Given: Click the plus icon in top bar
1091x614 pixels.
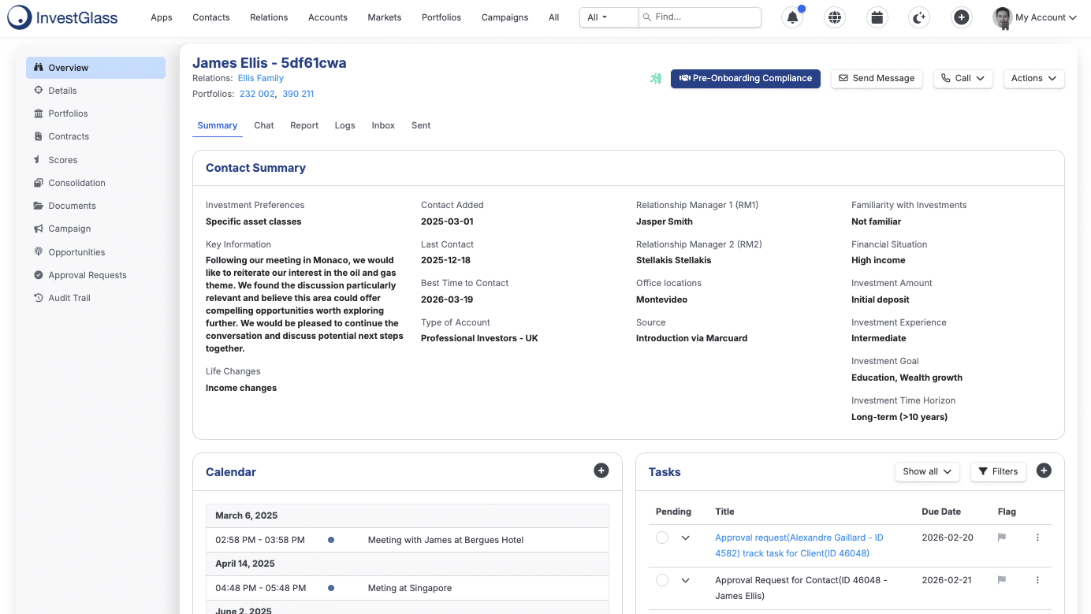Looking at the screenshot, I should tap(961, 17).
